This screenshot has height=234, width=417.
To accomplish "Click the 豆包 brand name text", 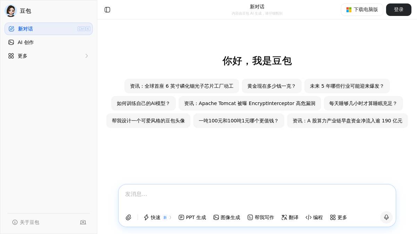I will (x=25, y=11).
